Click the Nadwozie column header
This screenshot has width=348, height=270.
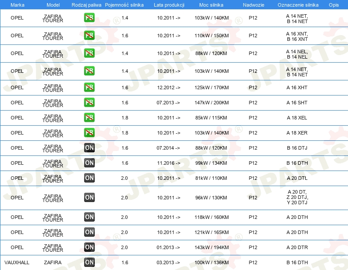click(x=254, y=5)
